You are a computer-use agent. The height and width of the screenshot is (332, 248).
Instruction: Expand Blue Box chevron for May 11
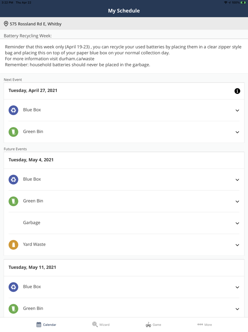click(237, 287)
